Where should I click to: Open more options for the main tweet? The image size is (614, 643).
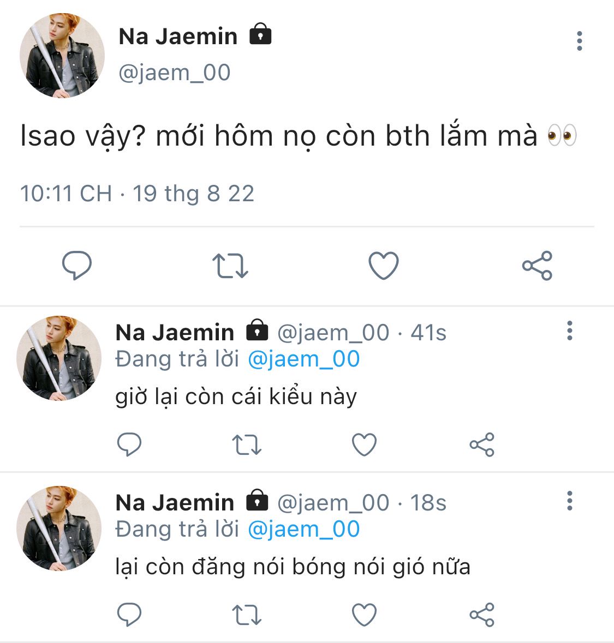coord(579,41)
